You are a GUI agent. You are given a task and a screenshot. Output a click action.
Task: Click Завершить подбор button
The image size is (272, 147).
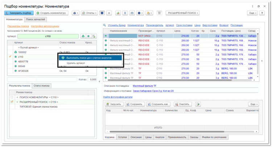(x=19, y=13)
